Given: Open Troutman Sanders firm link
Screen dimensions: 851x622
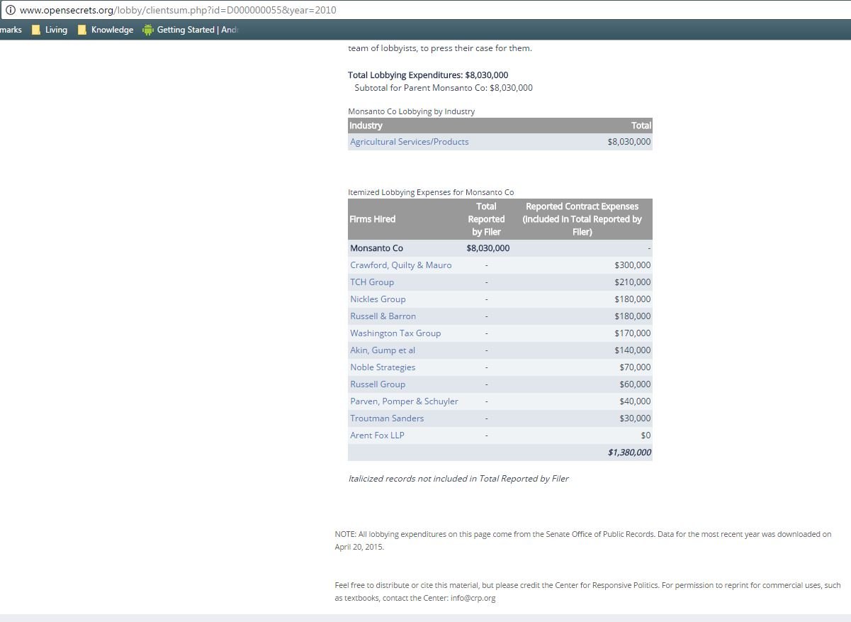Looking at the screenshot, I should point(387,418).
